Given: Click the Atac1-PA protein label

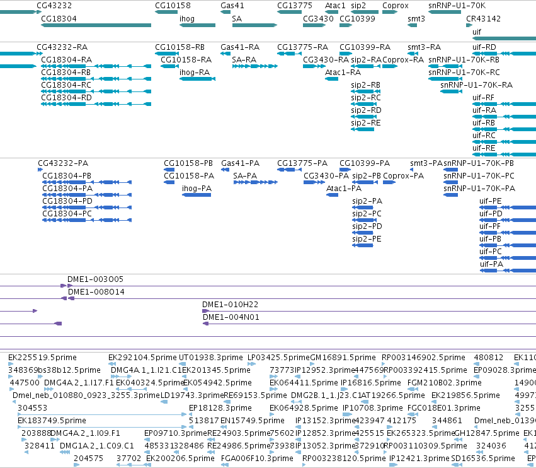Looking at the screenshot, I should 343,189.
